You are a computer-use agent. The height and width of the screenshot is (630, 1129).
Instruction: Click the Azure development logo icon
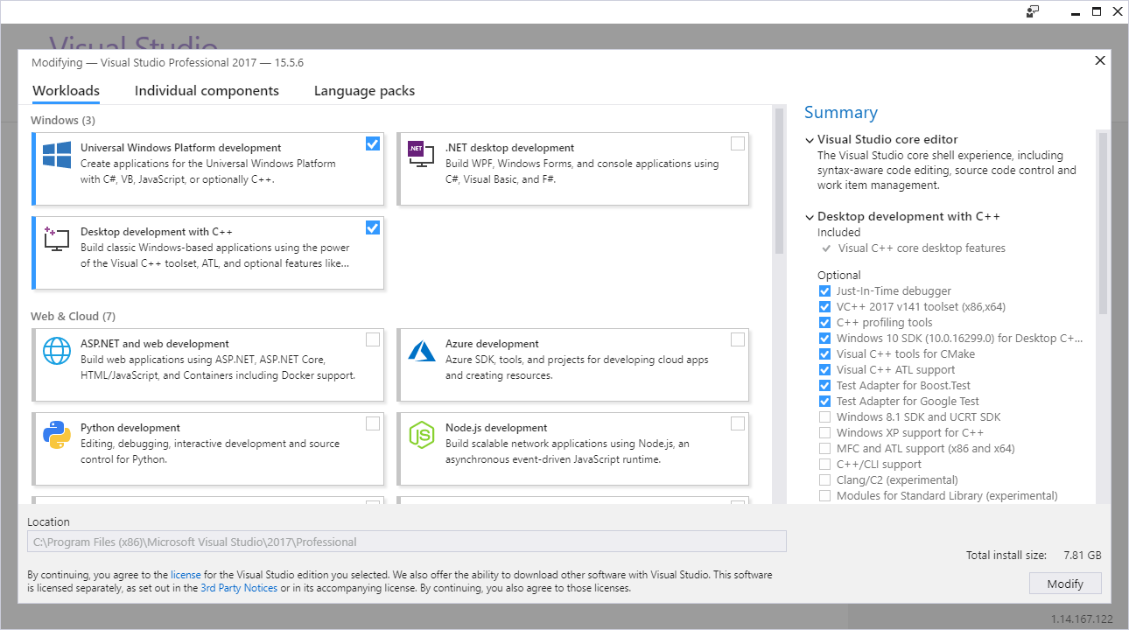click(422, 351)
